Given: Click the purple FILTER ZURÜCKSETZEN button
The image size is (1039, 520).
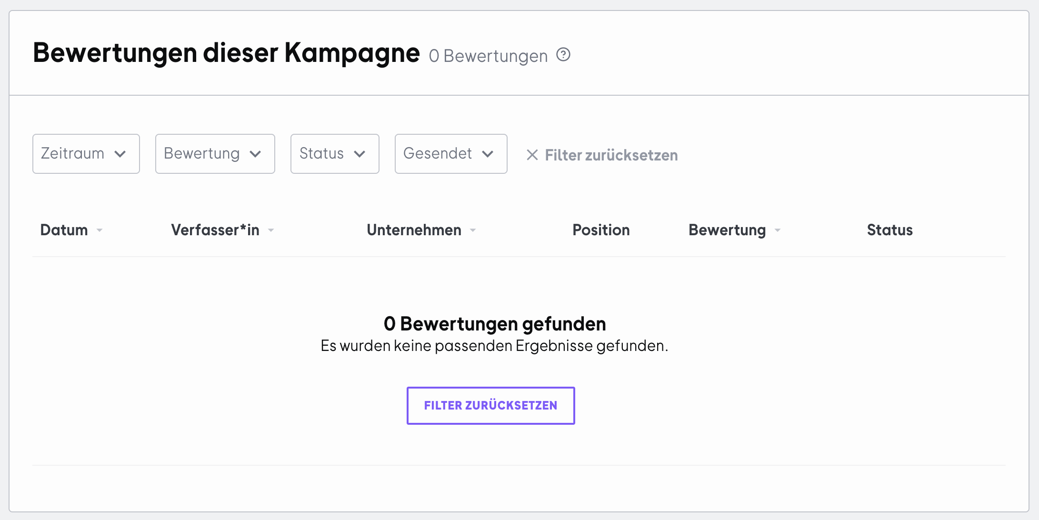Looking at the screenshot, I should [x=491, y=406].
